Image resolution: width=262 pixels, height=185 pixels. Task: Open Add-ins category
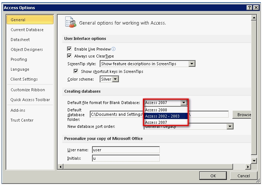coord(30,110)
